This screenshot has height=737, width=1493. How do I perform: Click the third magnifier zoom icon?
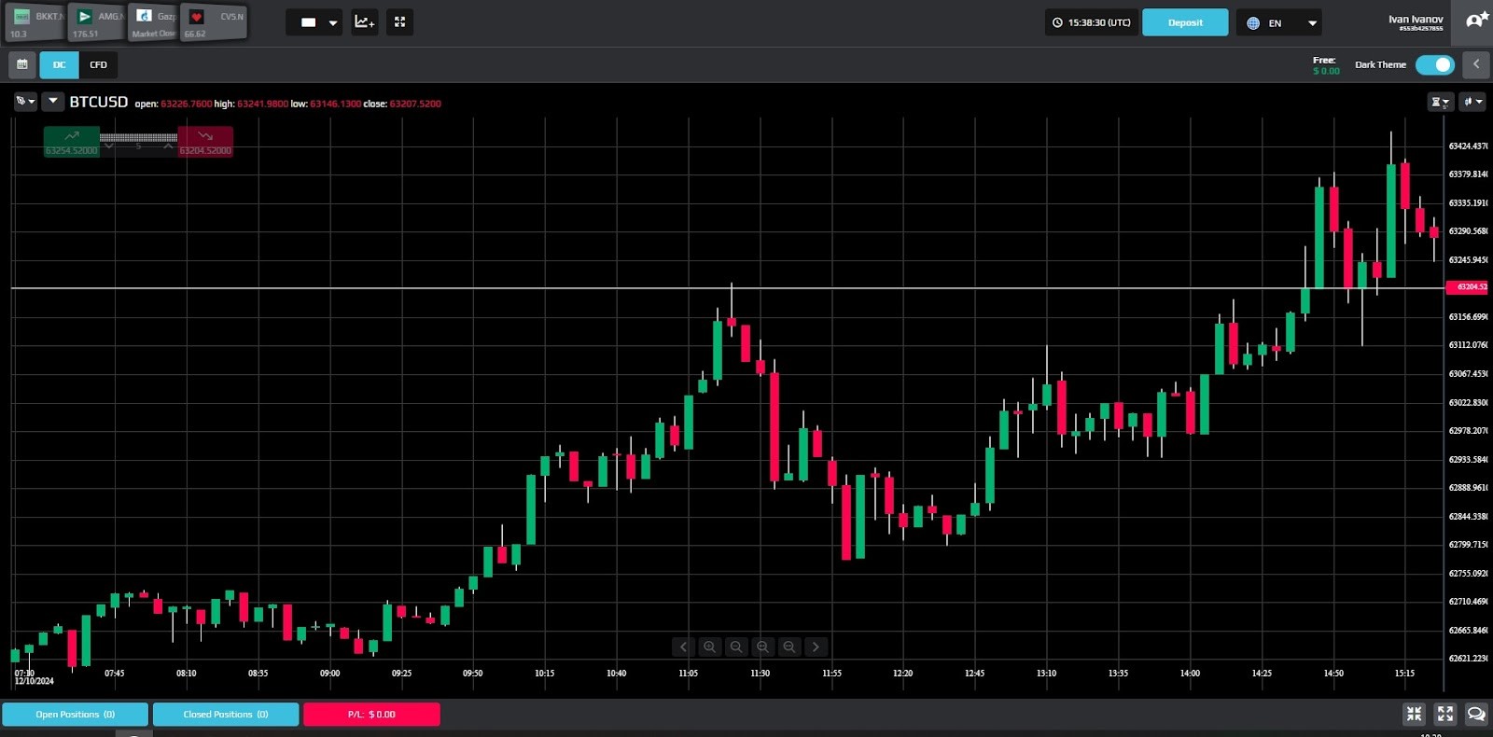click(763, 647)
